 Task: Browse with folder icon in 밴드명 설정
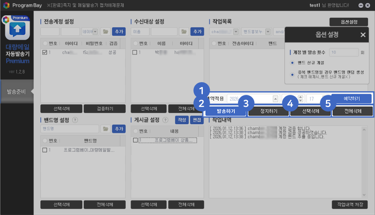[106, 129]
